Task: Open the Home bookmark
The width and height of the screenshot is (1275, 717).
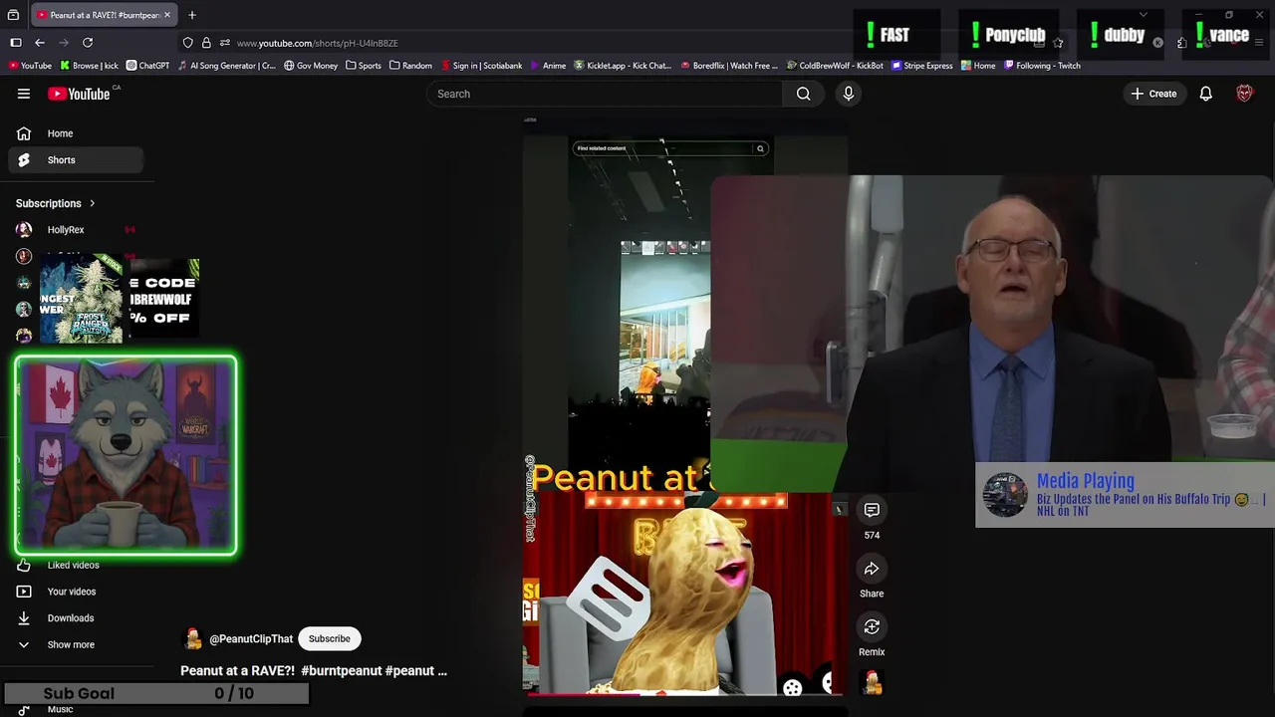Action: click(x=978, y=66)
